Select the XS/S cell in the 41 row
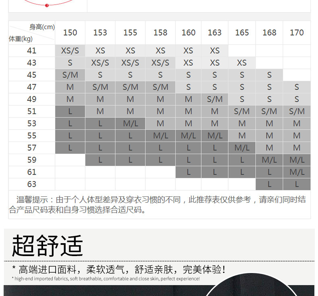 coord(70,51)
